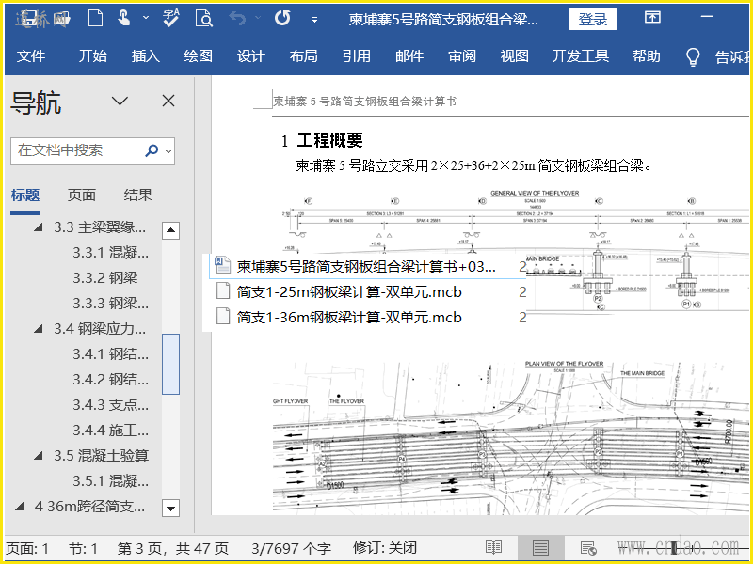Click the 工程概要 heading in the document
753x564 pixels.
coord(329,140)
